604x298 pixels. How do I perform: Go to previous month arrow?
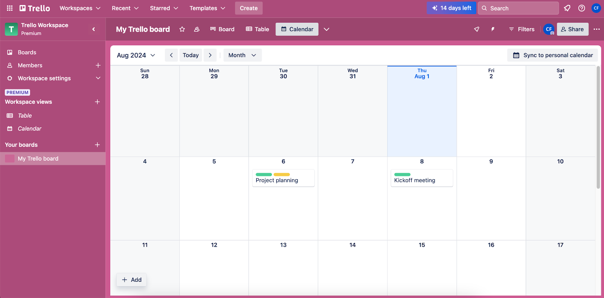[x=171, y=55]
